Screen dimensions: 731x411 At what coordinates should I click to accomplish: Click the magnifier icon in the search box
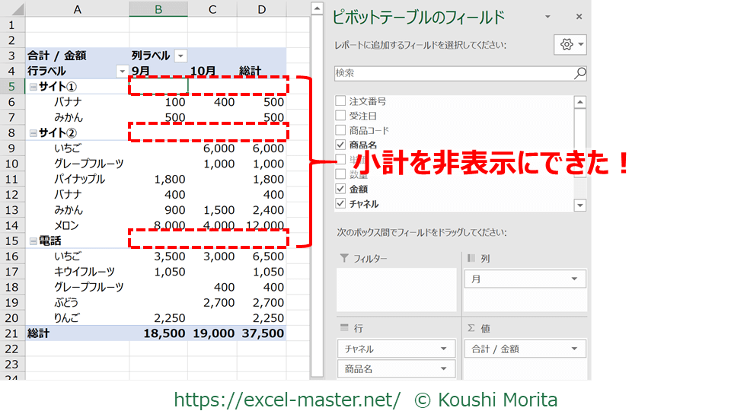[579, 73]
